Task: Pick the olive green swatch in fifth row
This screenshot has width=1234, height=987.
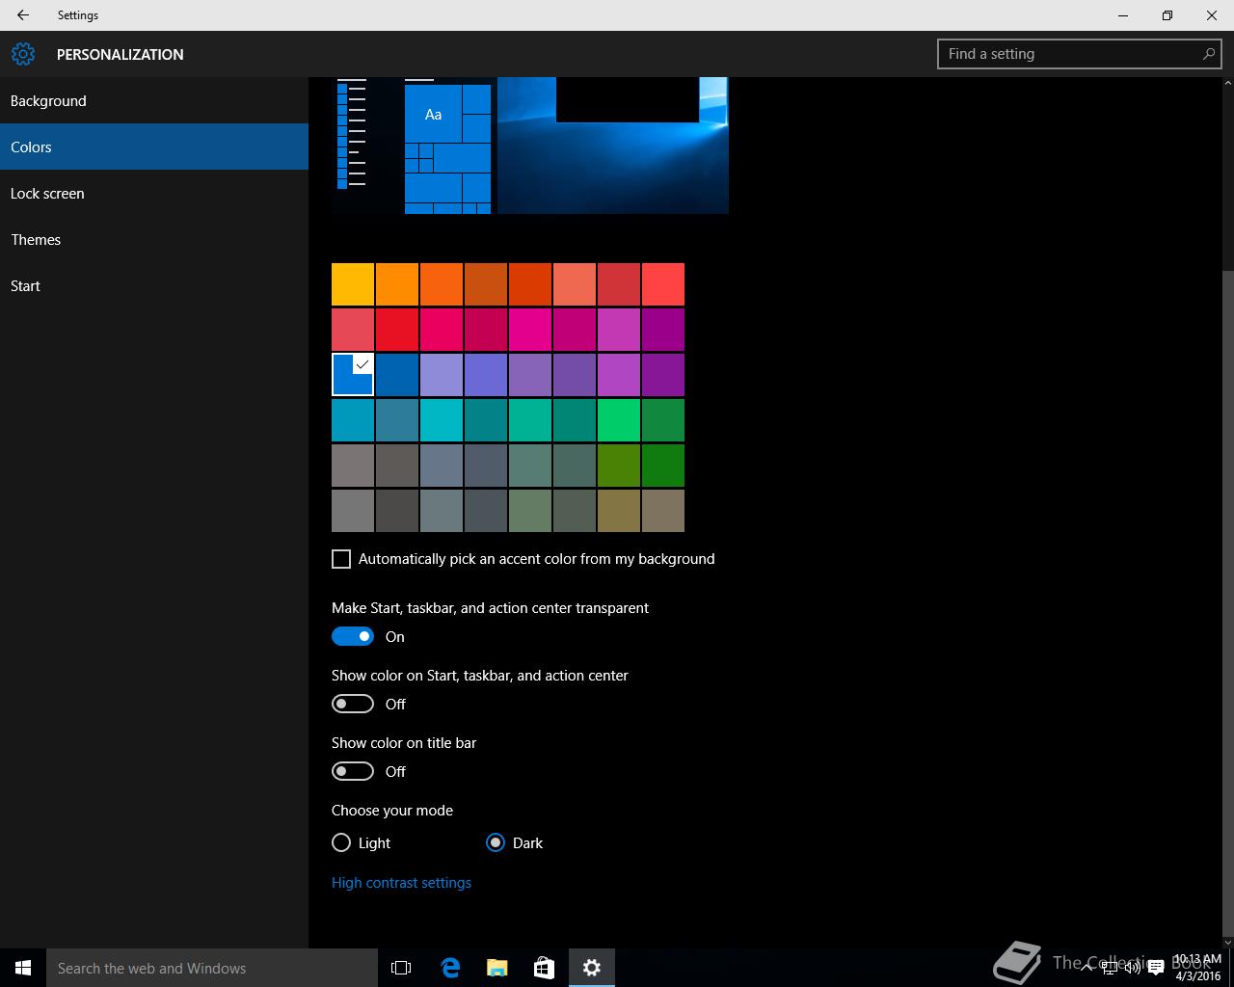Action: pyautogui.click(x=619, y=466)
